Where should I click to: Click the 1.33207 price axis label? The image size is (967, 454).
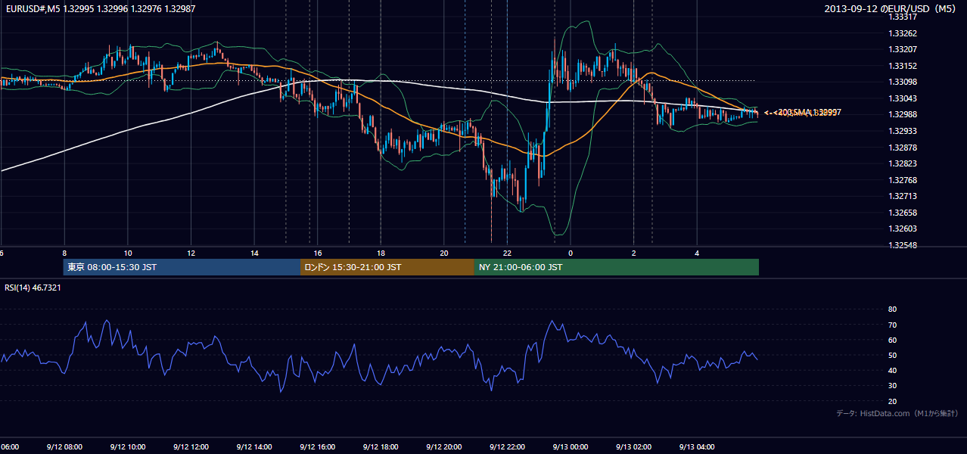pyautogui.click(x=903, y=49)
